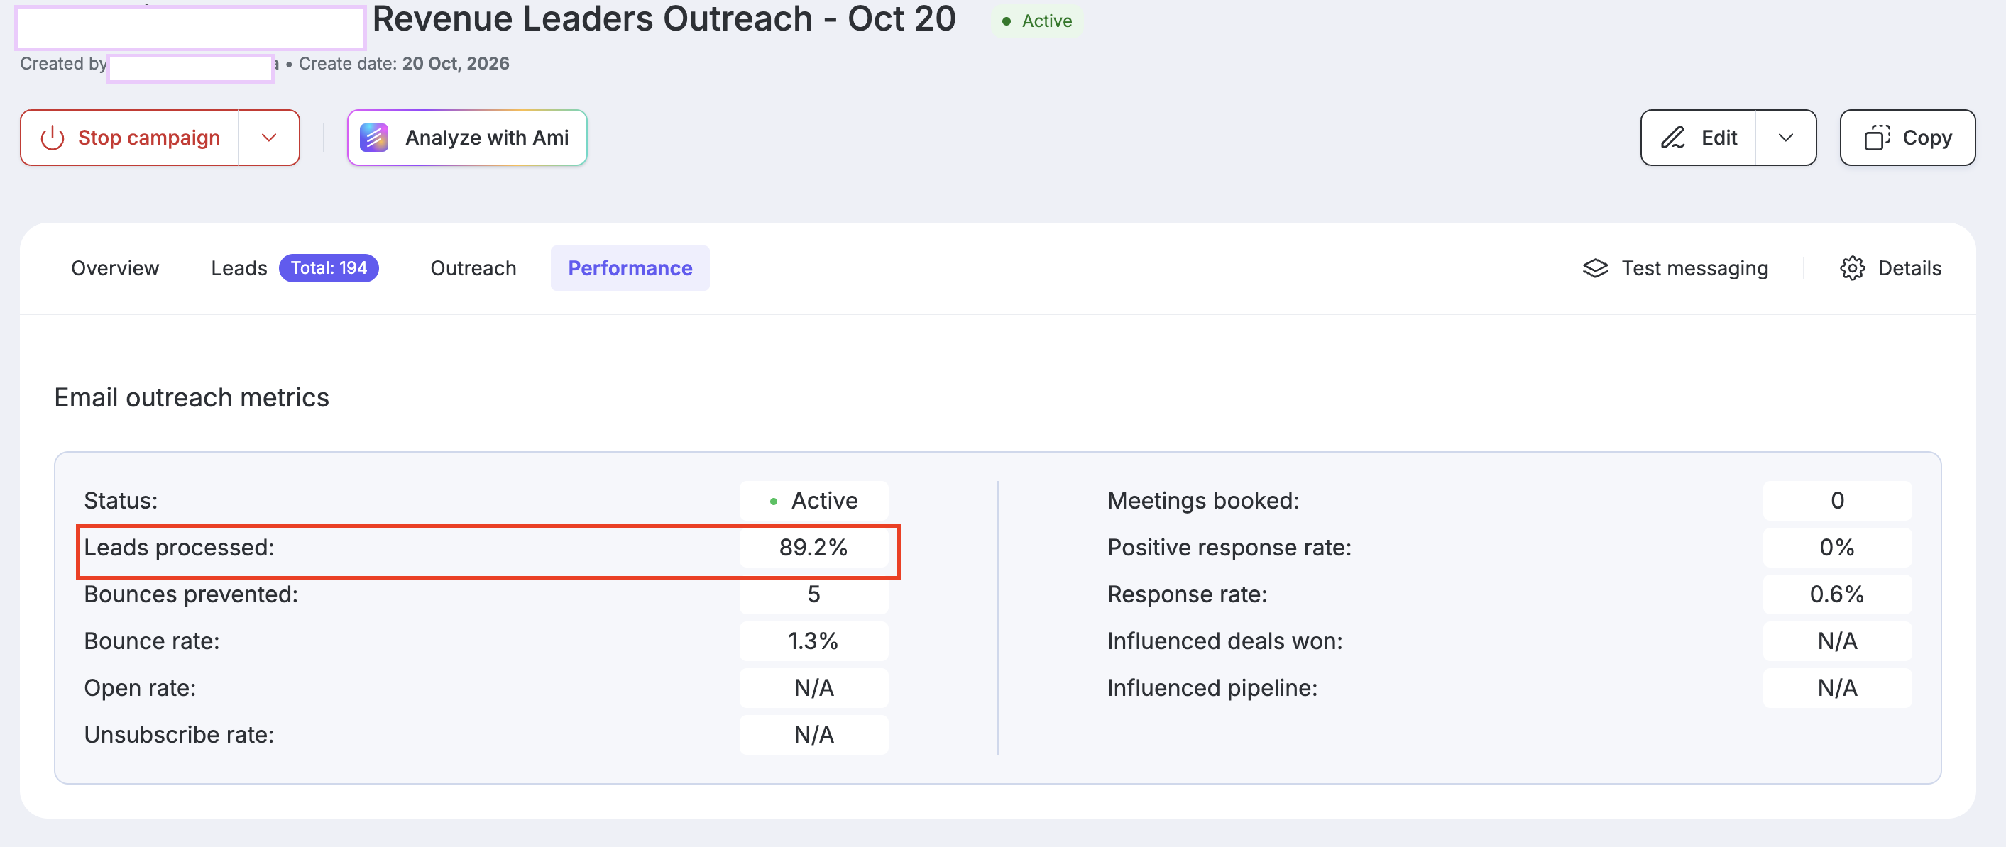Screen dimensions: 2006x847
Task: Open the Edit dropdown chevron
Action: 1786,138
